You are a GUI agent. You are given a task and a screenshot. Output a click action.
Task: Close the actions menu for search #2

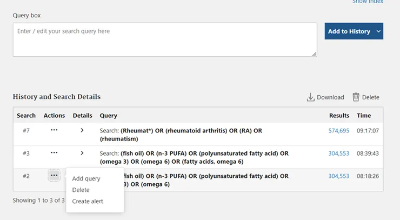point(54,175)
